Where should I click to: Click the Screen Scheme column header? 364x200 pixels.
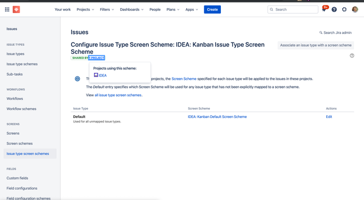pos(199,109)
